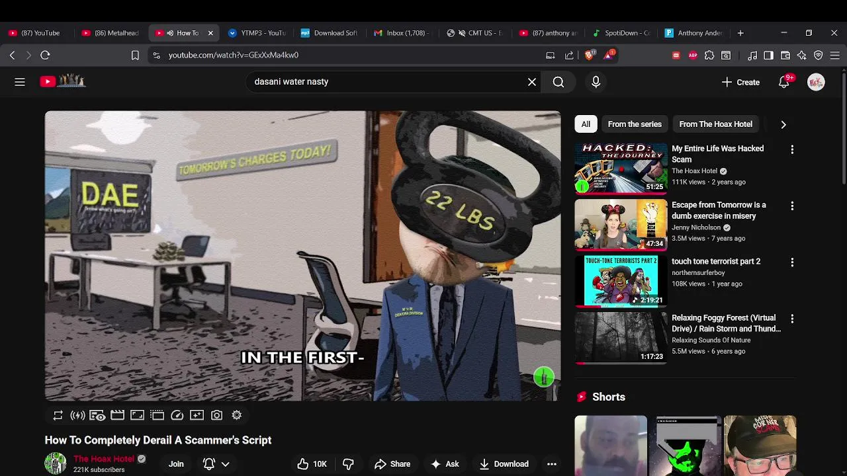Screen dimensions: 847x476
Task: Open options for 'My Entire Life Was Hacked Scam'
Action: click(x=792, y=150)
